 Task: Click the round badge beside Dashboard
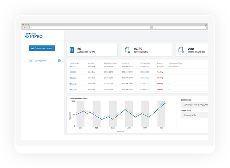59,60
